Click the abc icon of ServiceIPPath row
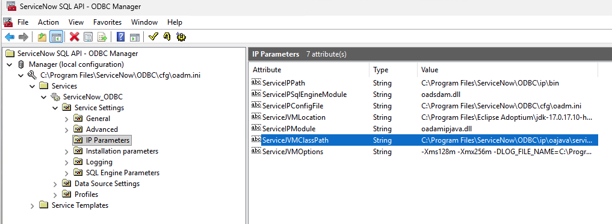Screen dimensions: 612x224 click(x=256, y=82)
